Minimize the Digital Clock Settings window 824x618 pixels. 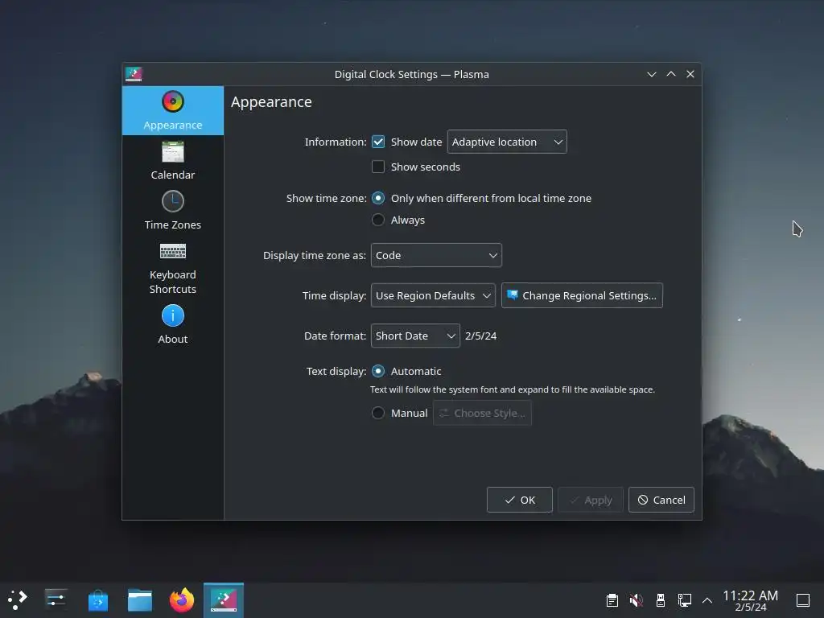pyautogui.click(x=652, y=74)
